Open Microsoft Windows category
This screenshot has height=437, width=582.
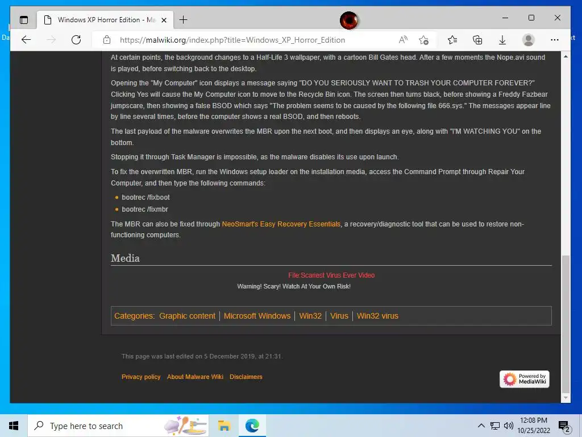257,316
